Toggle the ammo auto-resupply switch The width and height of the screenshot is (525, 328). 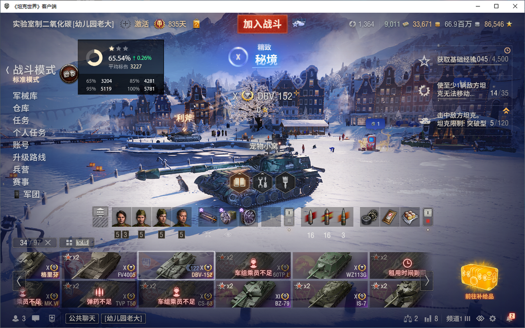[289, 217]
